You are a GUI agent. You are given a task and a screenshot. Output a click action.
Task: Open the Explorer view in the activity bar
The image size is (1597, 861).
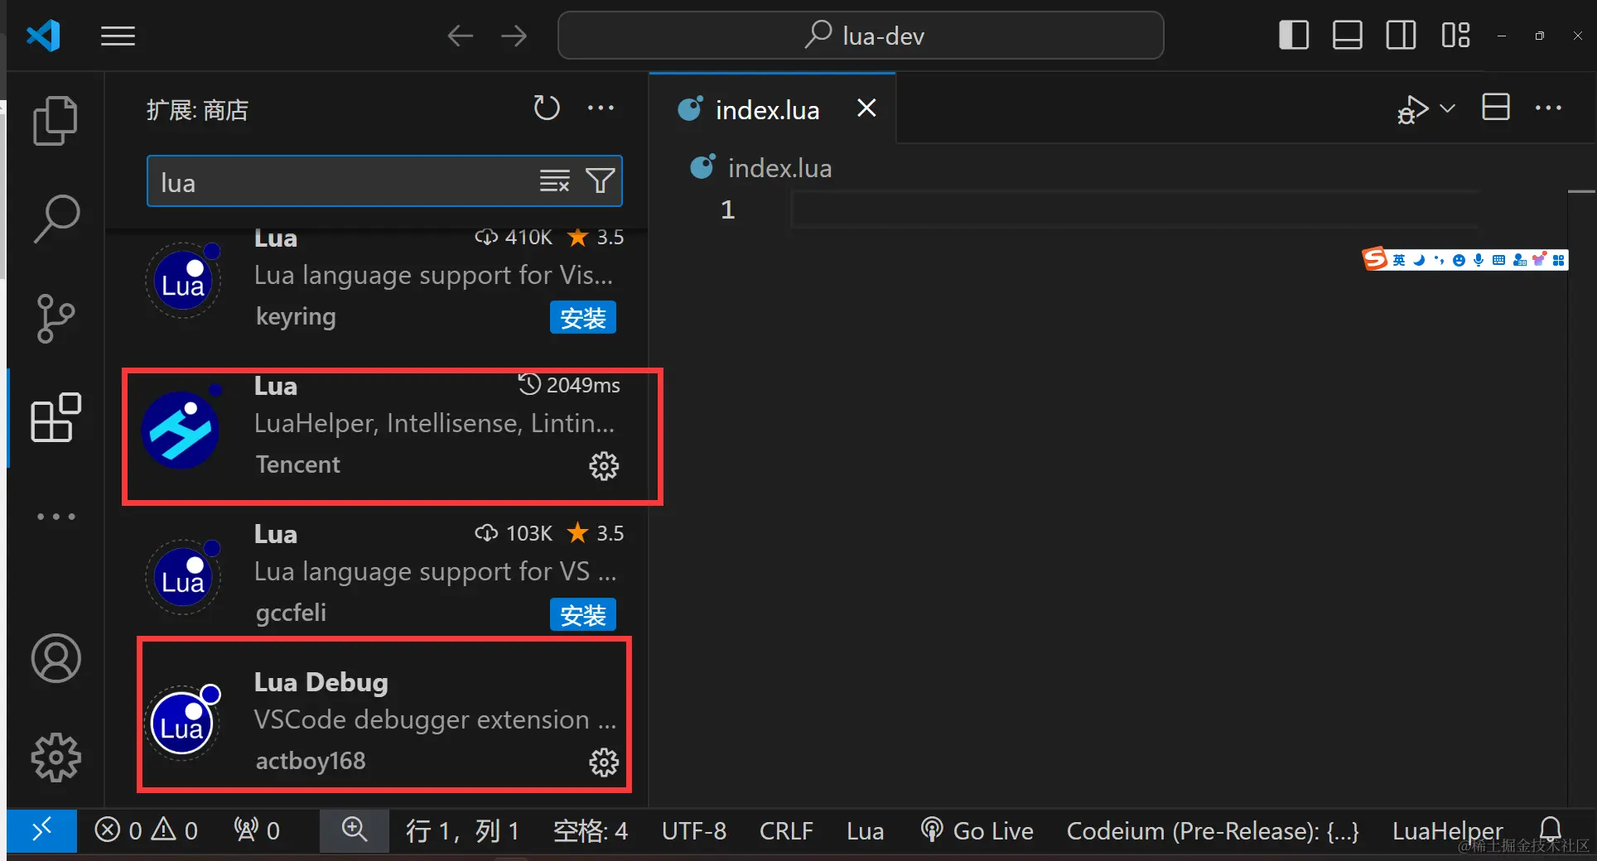coord(55,120)
